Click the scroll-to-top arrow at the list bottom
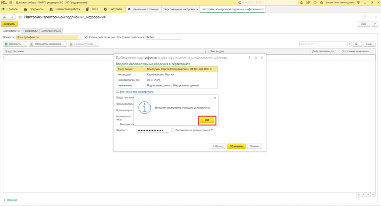The width and height of the screenshot is (381, 206). pyautogui.click(x=359, y=195)
